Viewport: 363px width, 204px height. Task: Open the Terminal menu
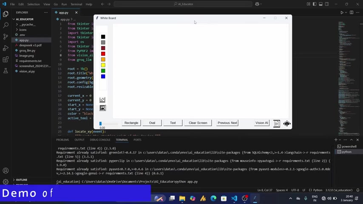pos(76,4)
